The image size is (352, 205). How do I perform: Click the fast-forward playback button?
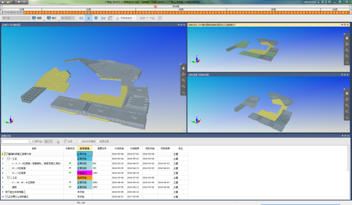tap(103, 18)
